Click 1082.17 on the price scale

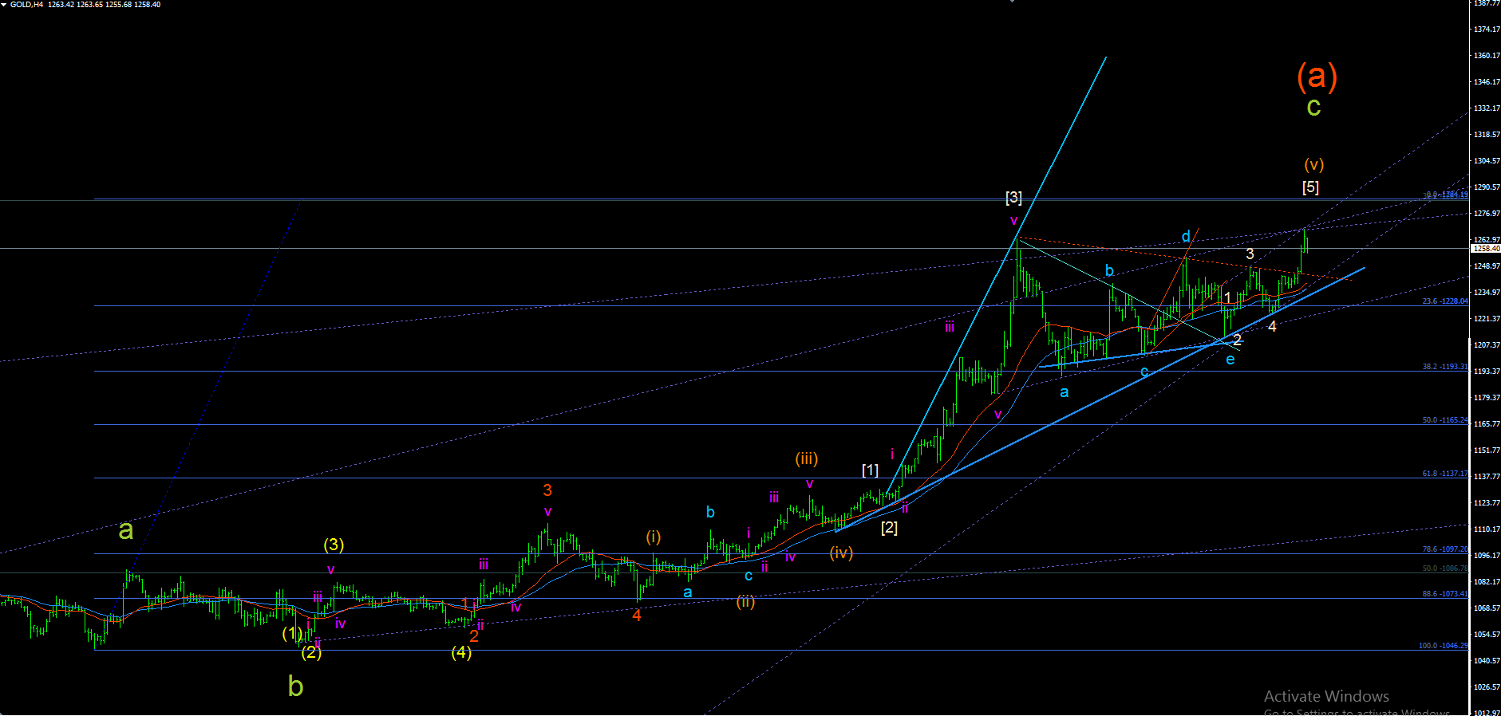pyautogui.click(x=1486, y=582)
